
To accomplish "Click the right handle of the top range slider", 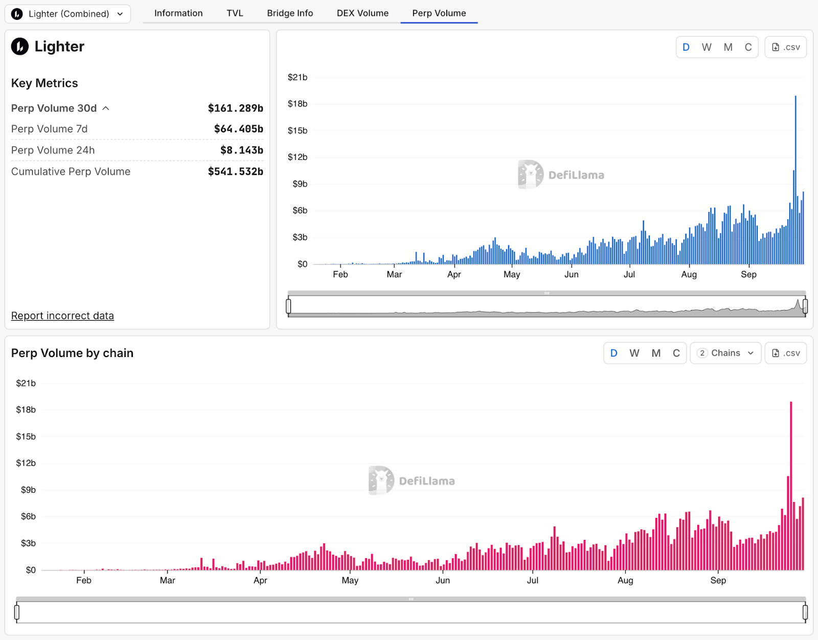I will coord(805,306).
